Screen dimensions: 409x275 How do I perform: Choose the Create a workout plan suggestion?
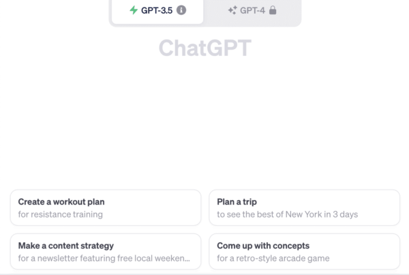point(106,207)
